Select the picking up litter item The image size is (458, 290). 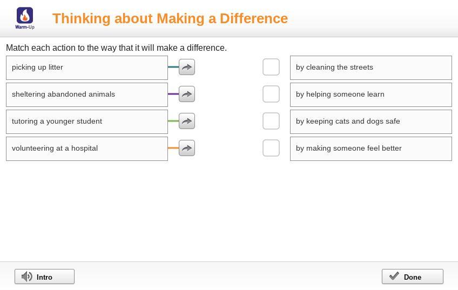87,68
